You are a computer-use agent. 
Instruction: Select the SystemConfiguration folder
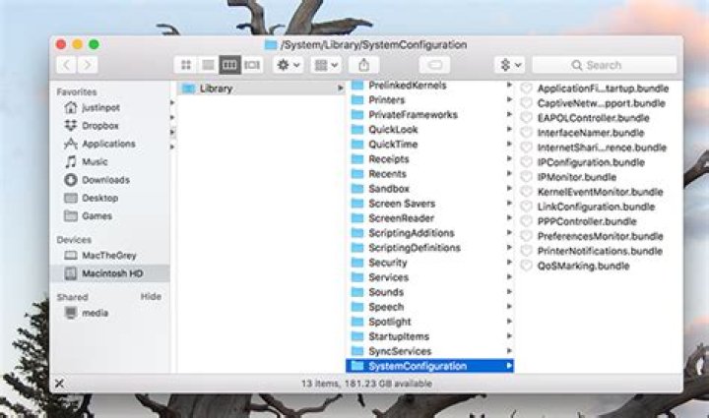(430, 366)
